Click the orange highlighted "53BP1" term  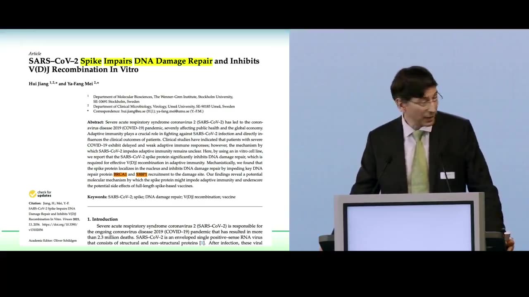pyautogui.click(x=141, y=174)
